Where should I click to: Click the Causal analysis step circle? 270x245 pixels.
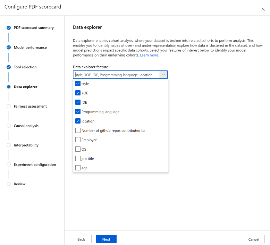(9, 126)
